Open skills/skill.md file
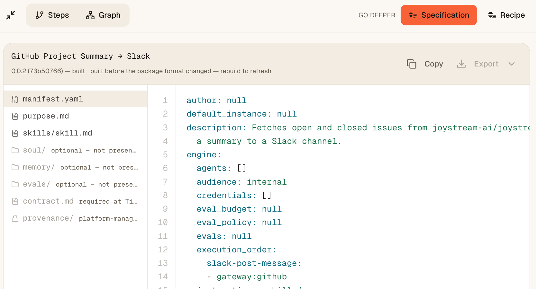This screenshot has height=289, width=536. pos(75,133)
